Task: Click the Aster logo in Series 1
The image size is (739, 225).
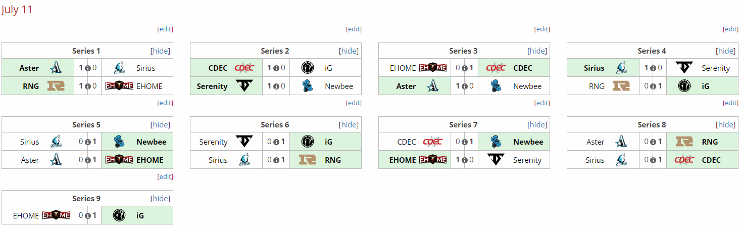Action: [x=56, y=68]
